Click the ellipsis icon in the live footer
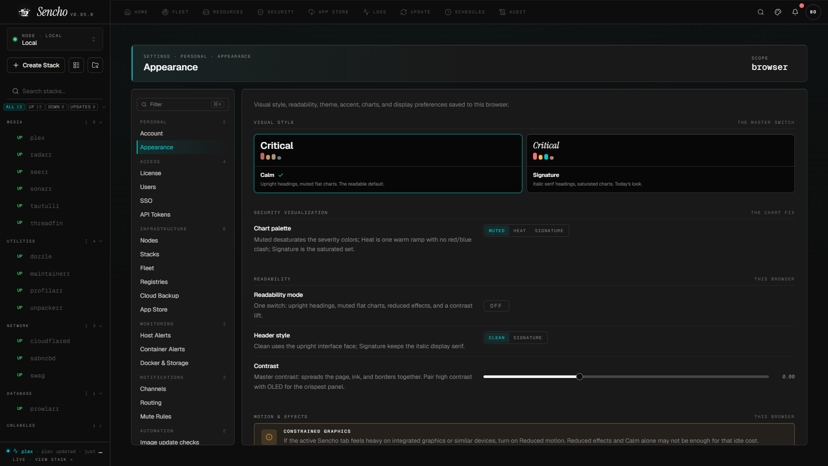Image resolution: width=828 pixels, height=466 pixels. pyautogui.click(x=100, y=452)
